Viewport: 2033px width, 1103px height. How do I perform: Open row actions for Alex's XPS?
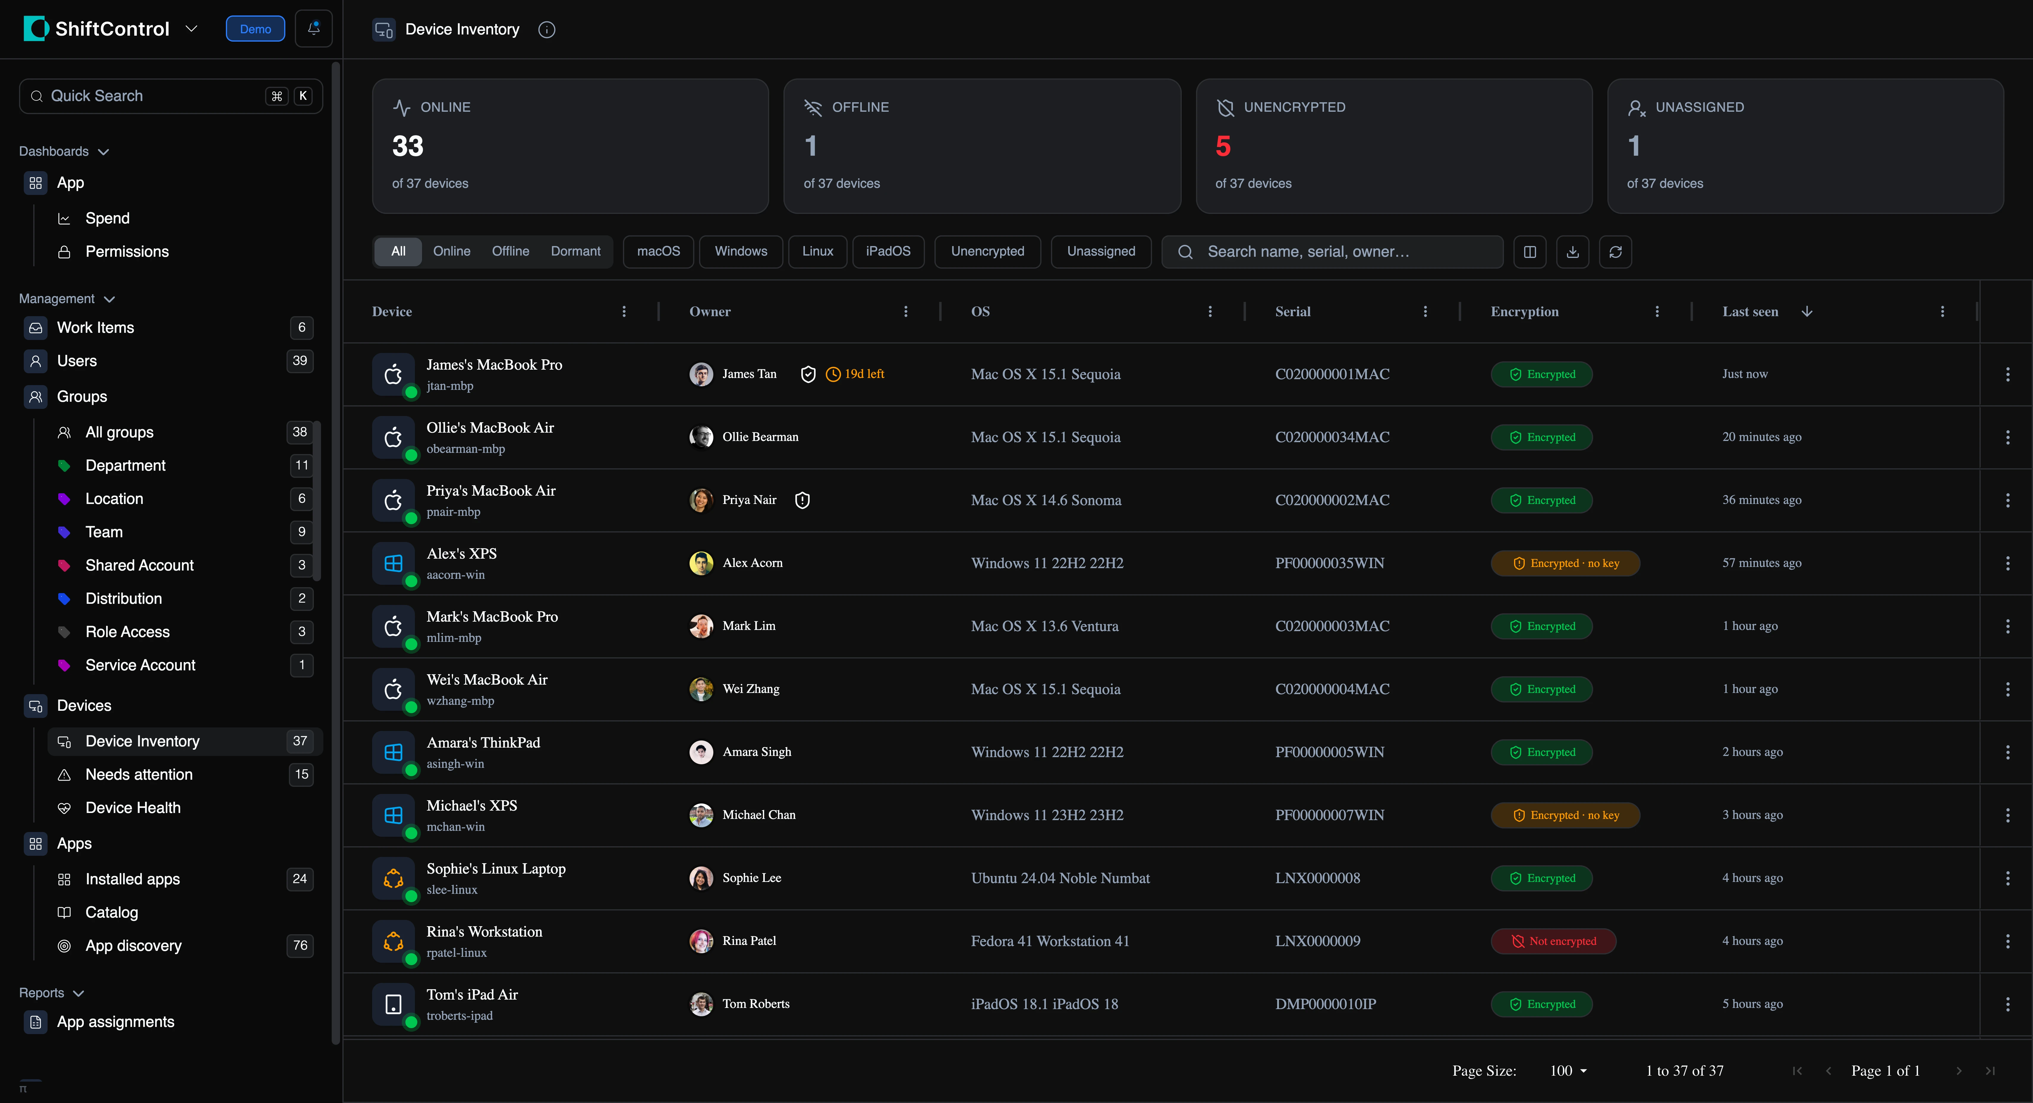(x=2008, y=563)
